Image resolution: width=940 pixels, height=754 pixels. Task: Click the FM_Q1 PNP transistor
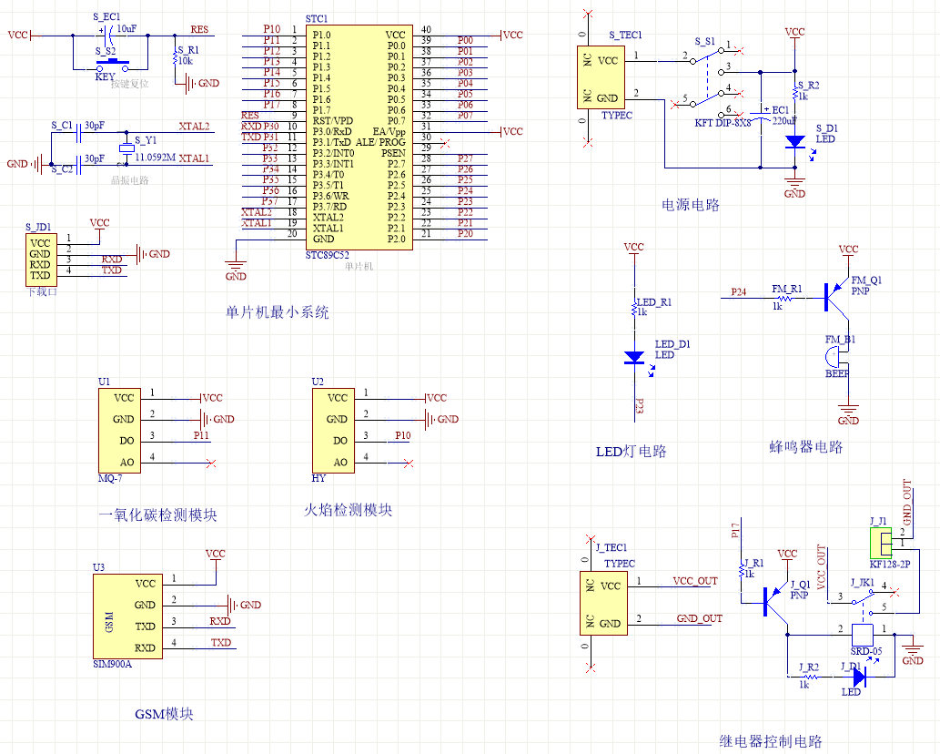pyautogui.click(x=837, y=298)
